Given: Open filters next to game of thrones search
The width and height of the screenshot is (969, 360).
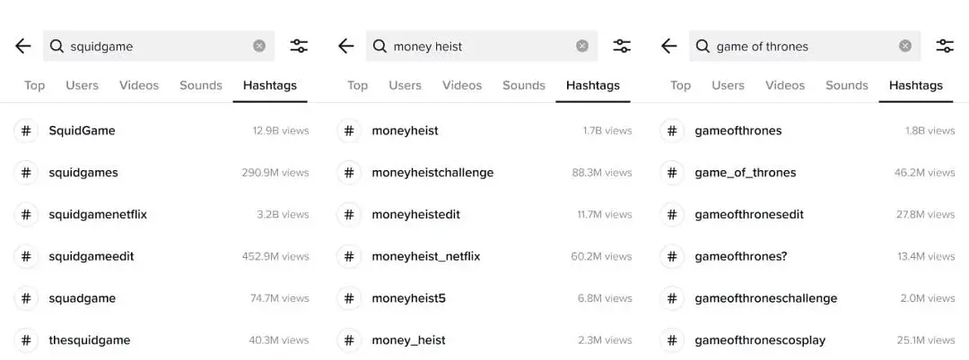Looking at the screenshot, I should (x=945, y=47).
